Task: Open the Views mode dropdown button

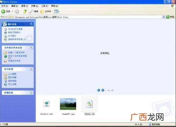Action: coord(57,12)
